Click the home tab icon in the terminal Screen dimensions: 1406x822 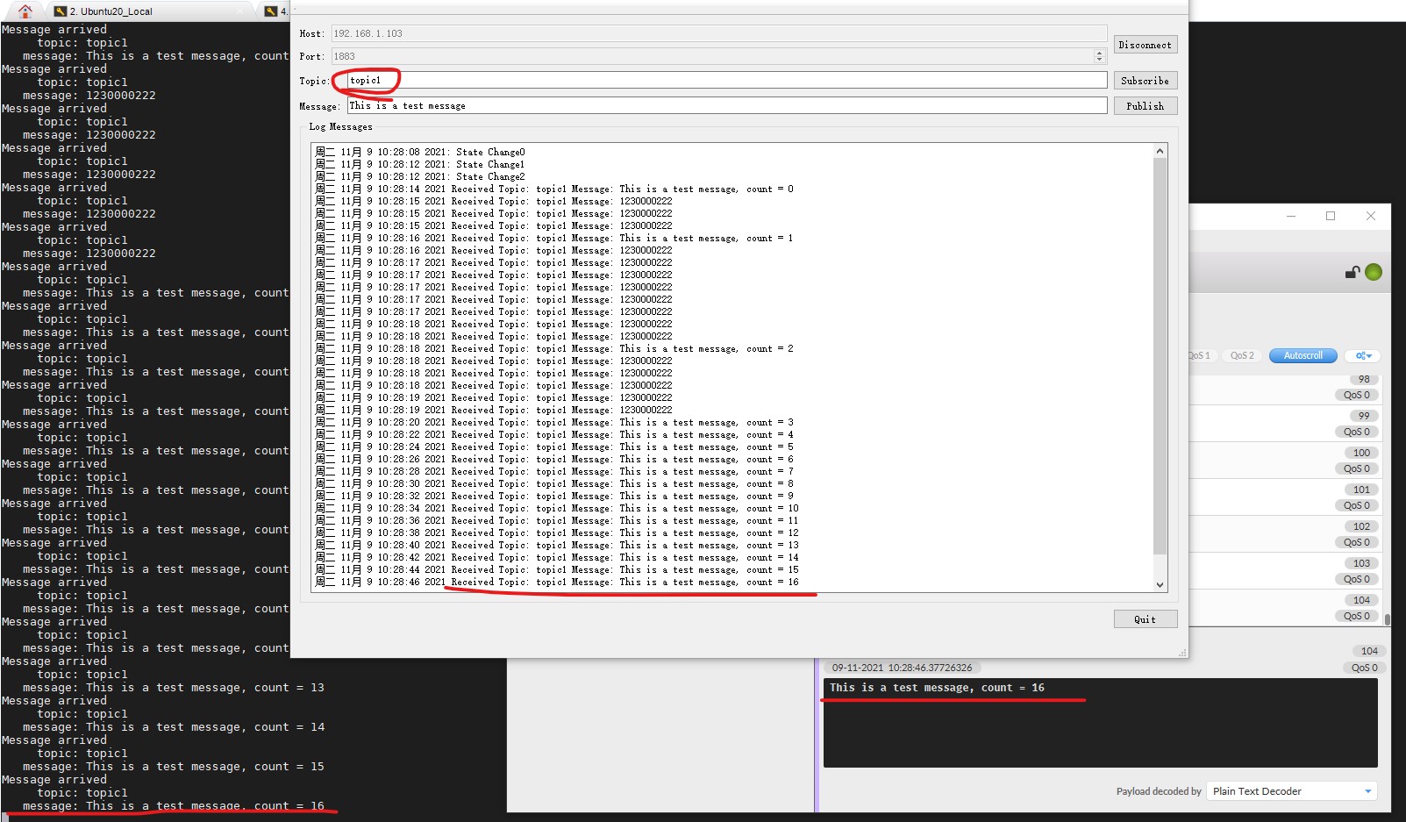(23, 11)
